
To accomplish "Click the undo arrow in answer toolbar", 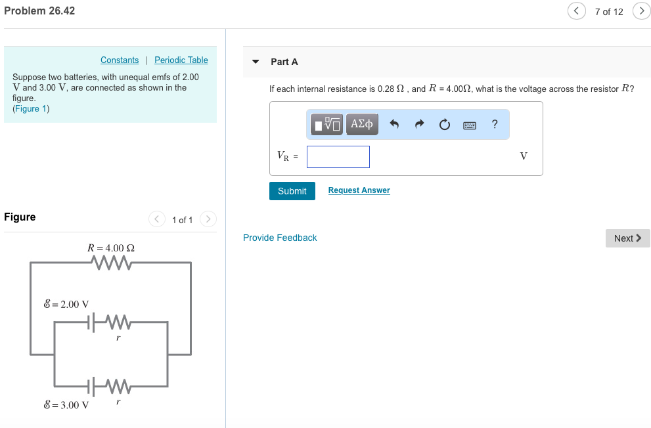I will tap(395, 124).
